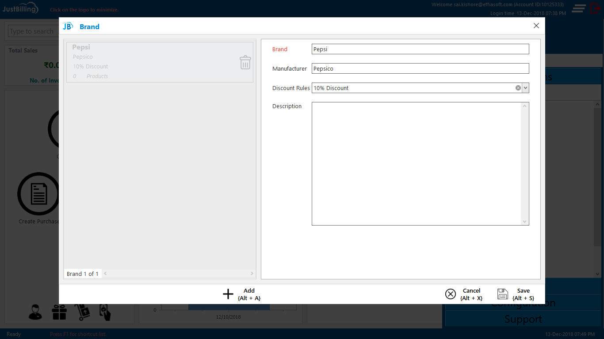Click the red logout icon
Viewport: 604px width, 339px height.
coord(595,8)
